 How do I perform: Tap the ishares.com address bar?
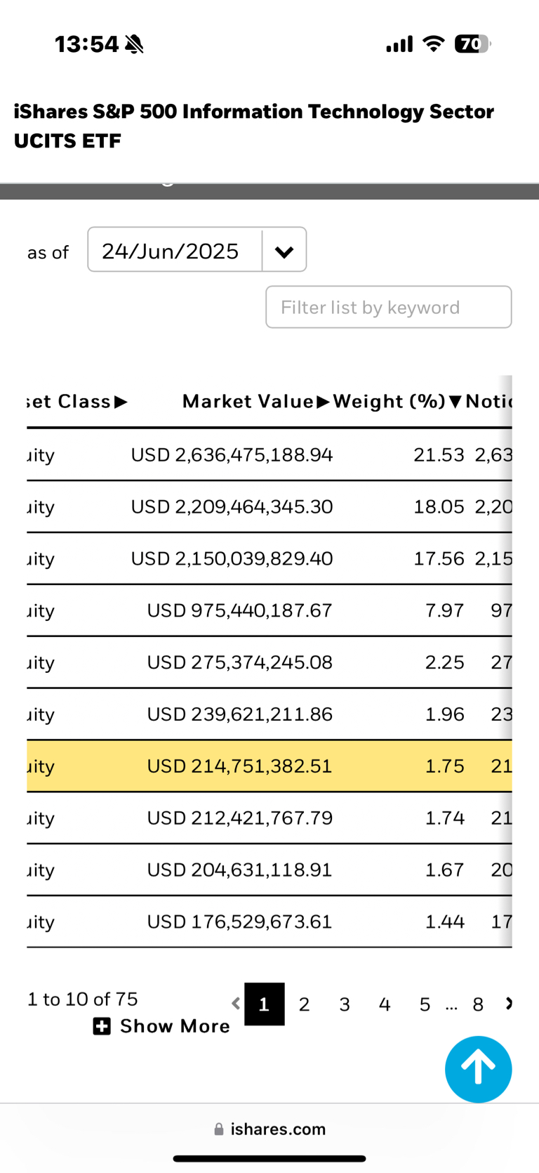269,1129
